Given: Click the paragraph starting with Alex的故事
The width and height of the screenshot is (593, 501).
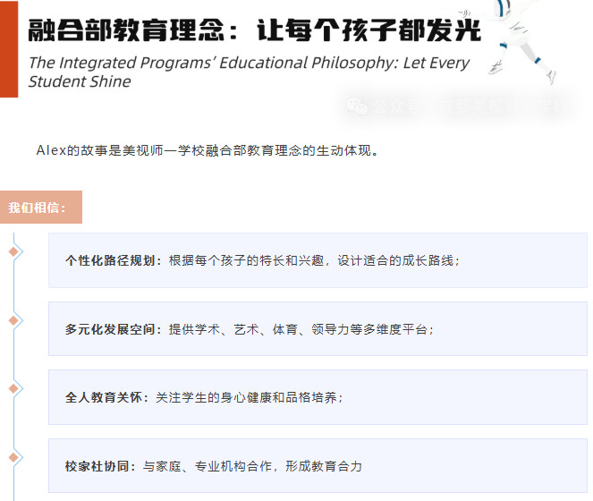Looking at the screenshot, I should click(208, 150).
